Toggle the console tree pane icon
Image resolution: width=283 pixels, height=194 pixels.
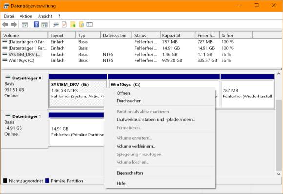pyautogui.click(x=25, y=25)
